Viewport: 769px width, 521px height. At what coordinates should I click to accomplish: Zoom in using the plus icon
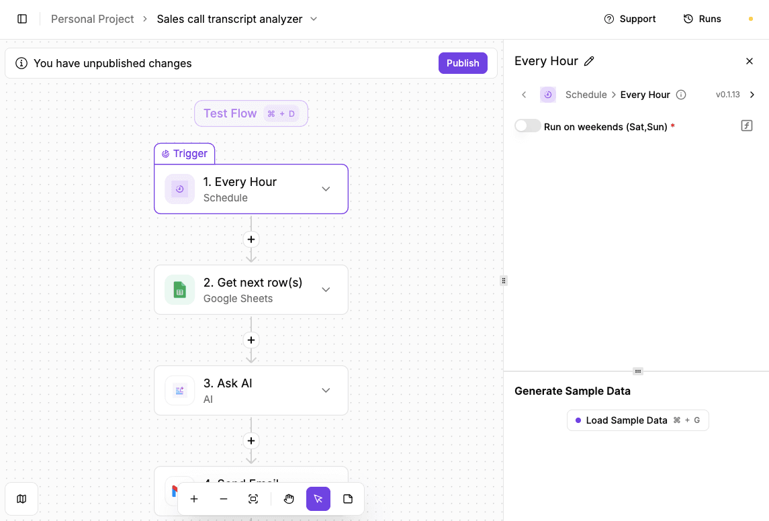(194, 499)
